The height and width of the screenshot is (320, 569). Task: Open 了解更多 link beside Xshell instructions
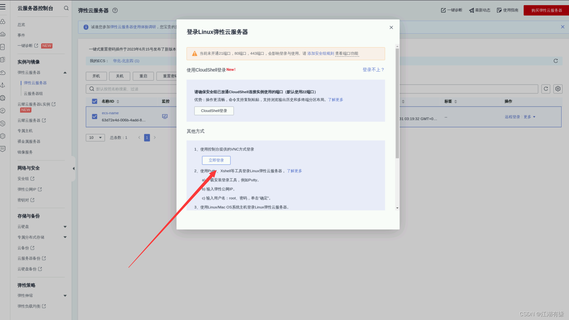(295, 171)
